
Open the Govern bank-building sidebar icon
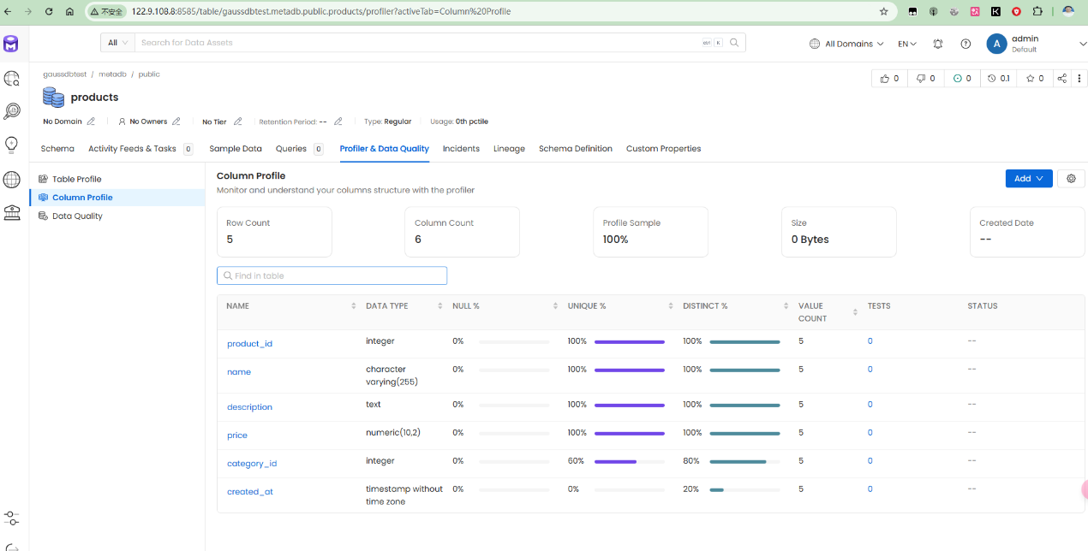click(12, 213)
